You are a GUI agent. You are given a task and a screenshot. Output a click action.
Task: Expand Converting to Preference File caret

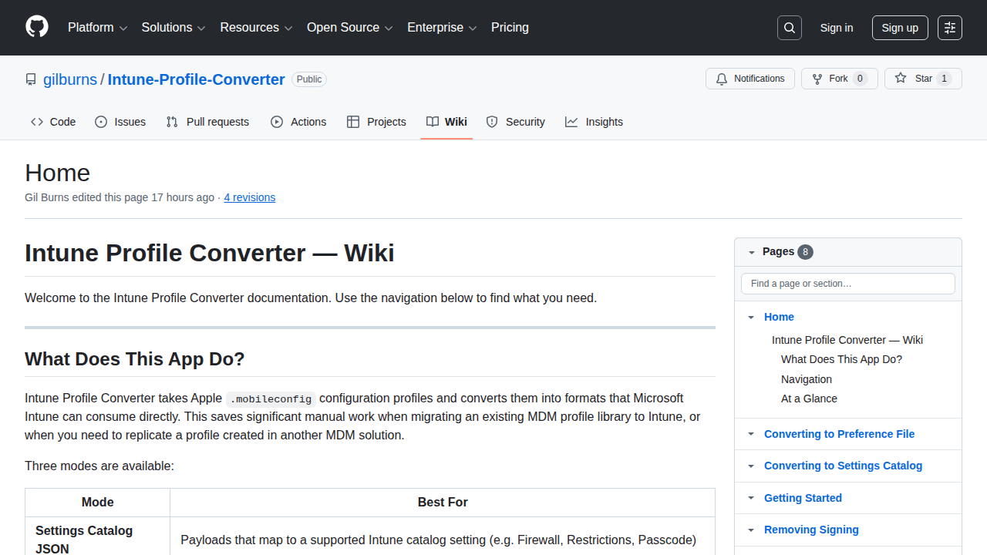[x=751, y=435]
